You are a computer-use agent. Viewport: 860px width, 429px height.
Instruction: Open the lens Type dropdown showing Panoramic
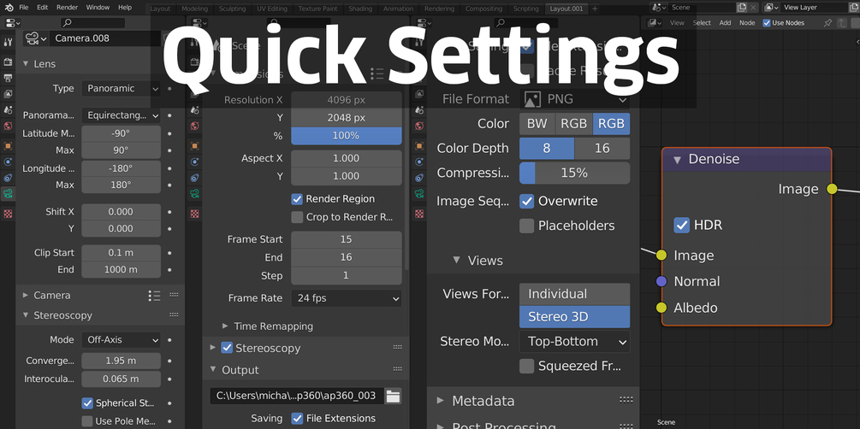click(122, 88)
